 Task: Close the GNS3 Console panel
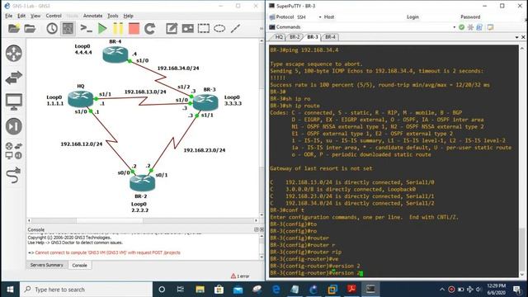tap(262, 229)
